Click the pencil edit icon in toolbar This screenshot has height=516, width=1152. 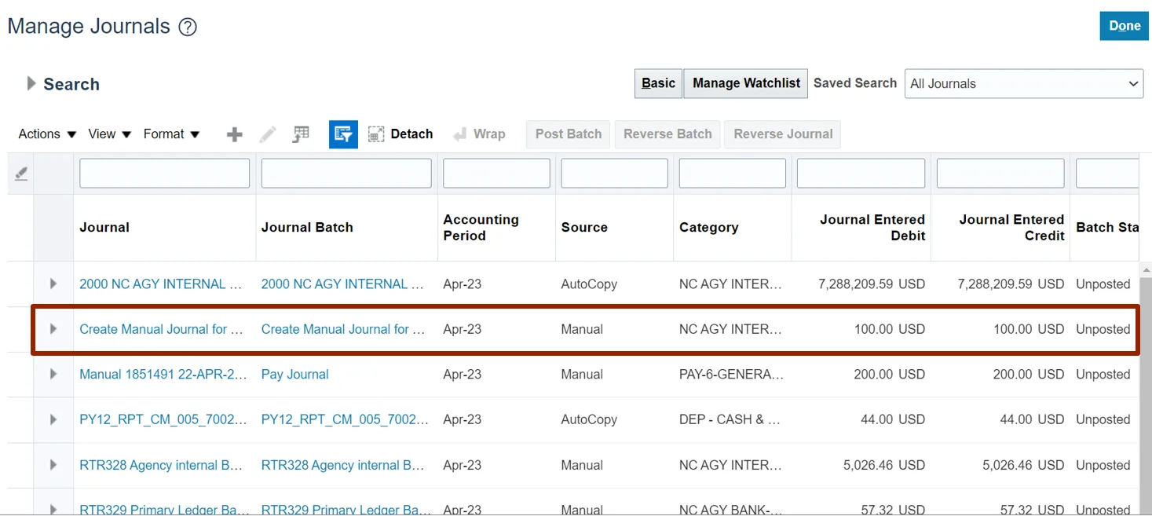(x=268, y=134)
